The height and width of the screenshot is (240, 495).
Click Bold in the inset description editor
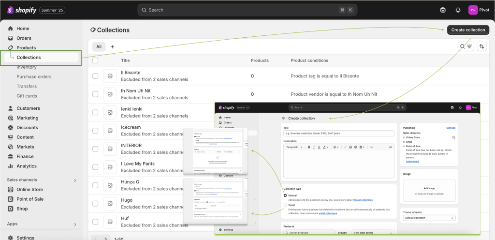(x=309, y=147)
